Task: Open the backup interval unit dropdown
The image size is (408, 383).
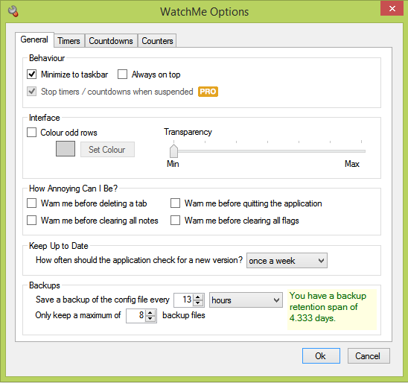Action: coord(246,300)
